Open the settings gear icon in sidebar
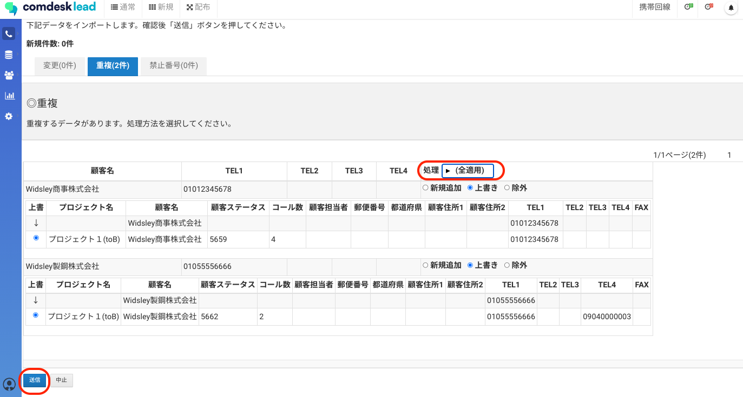This screenshot has height=397, width=743. pos(9,116)
